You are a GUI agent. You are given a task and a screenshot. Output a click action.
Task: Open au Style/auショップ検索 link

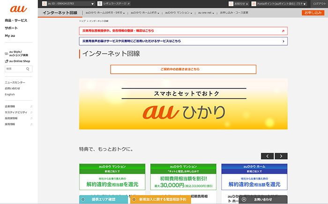[18, 54]
